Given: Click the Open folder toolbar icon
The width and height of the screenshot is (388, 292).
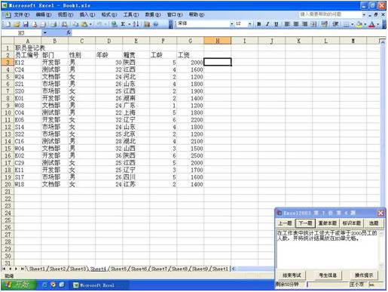Looking at the screenshot, I should [x=17, y=24].
